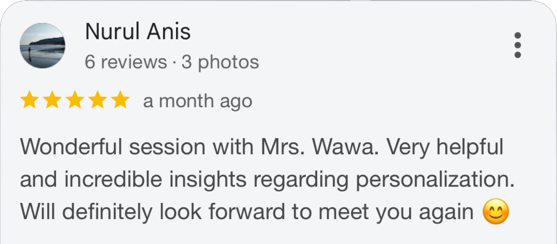The width and height of the screenshot is (557, 244).
Task: Click the "a month ago" timestamp
Action: (x=198, y=101)
